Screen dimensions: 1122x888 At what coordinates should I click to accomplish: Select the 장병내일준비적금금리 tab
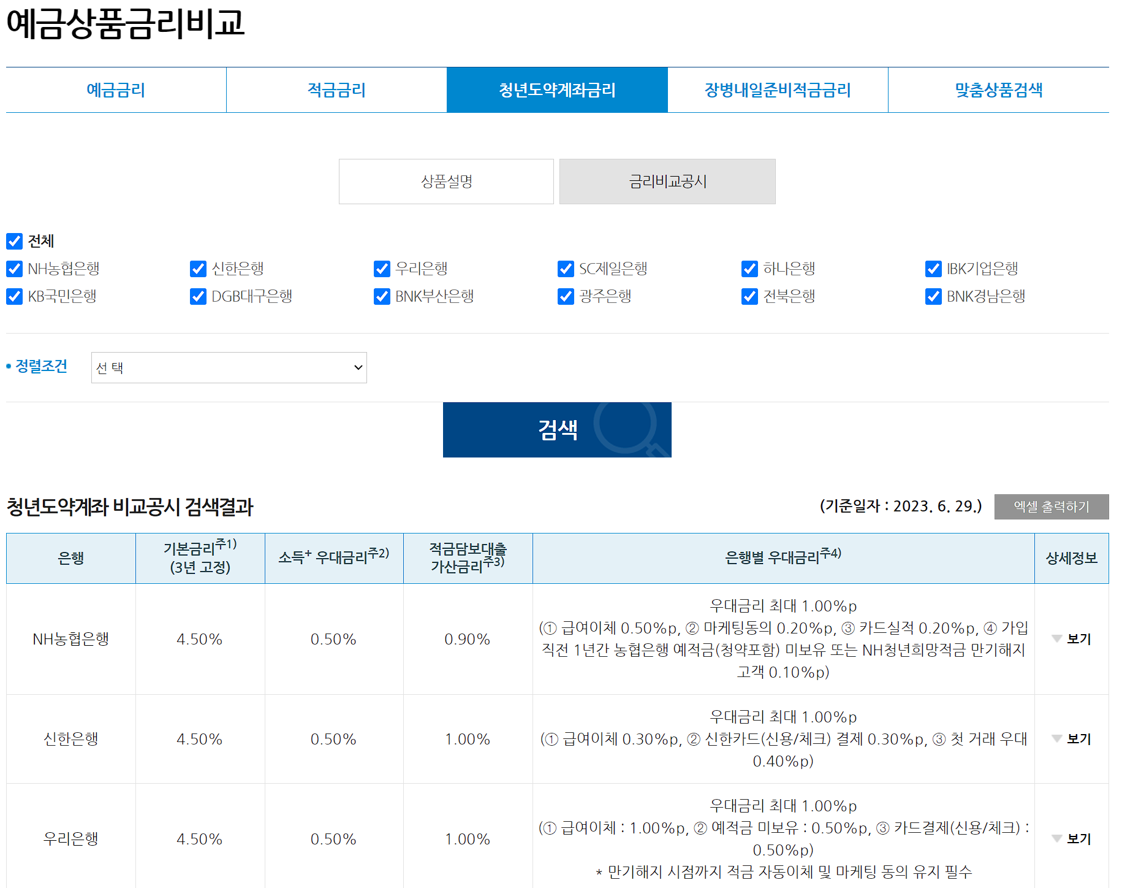[x=777, y=90]
